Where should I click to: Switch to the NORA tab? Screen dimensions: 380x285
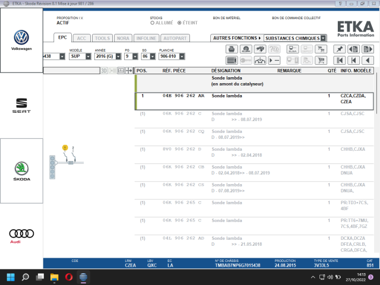(x=123, y=38)
